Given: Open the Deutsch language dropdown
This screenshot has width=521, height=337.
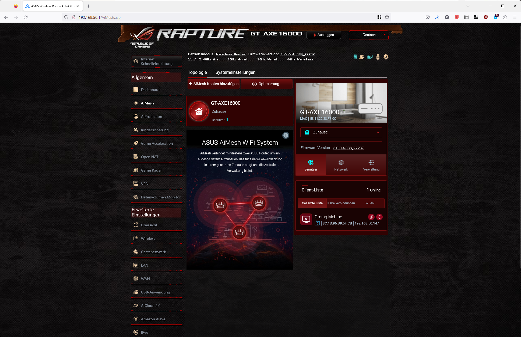Looking at the screenshot, I should [x=369, y=35].
